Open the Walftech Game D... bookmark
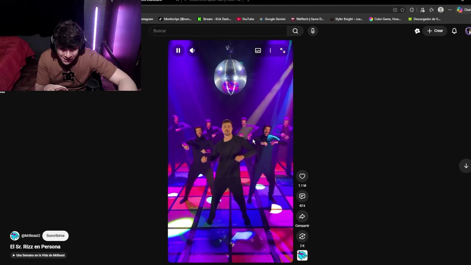 (x=307, y=19)
